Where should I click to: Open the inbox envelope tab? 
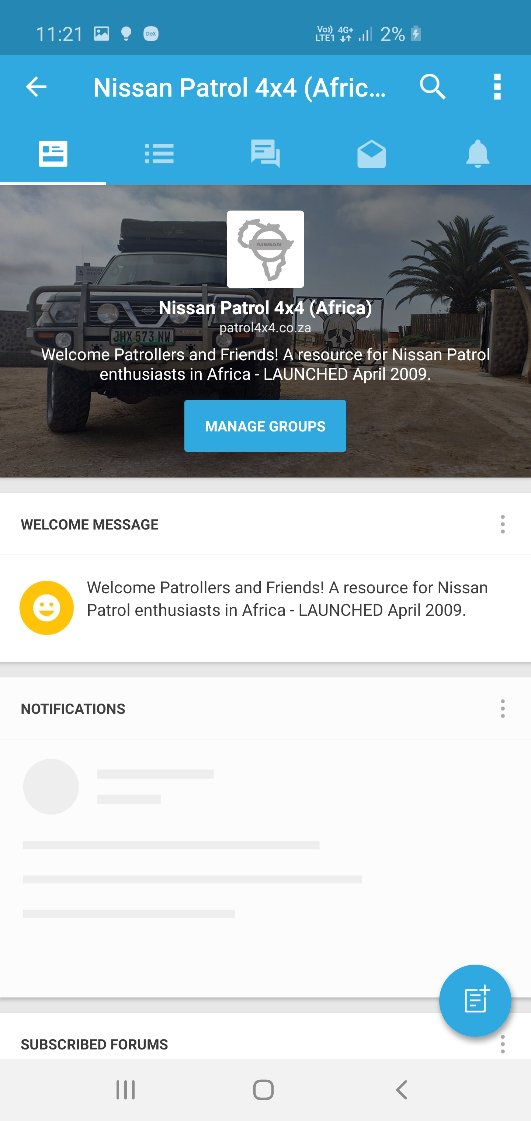click(372, 153)
